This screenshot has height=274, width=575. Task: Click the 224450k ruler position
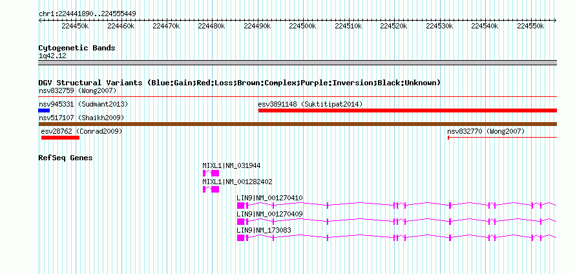tap(75, 26)
